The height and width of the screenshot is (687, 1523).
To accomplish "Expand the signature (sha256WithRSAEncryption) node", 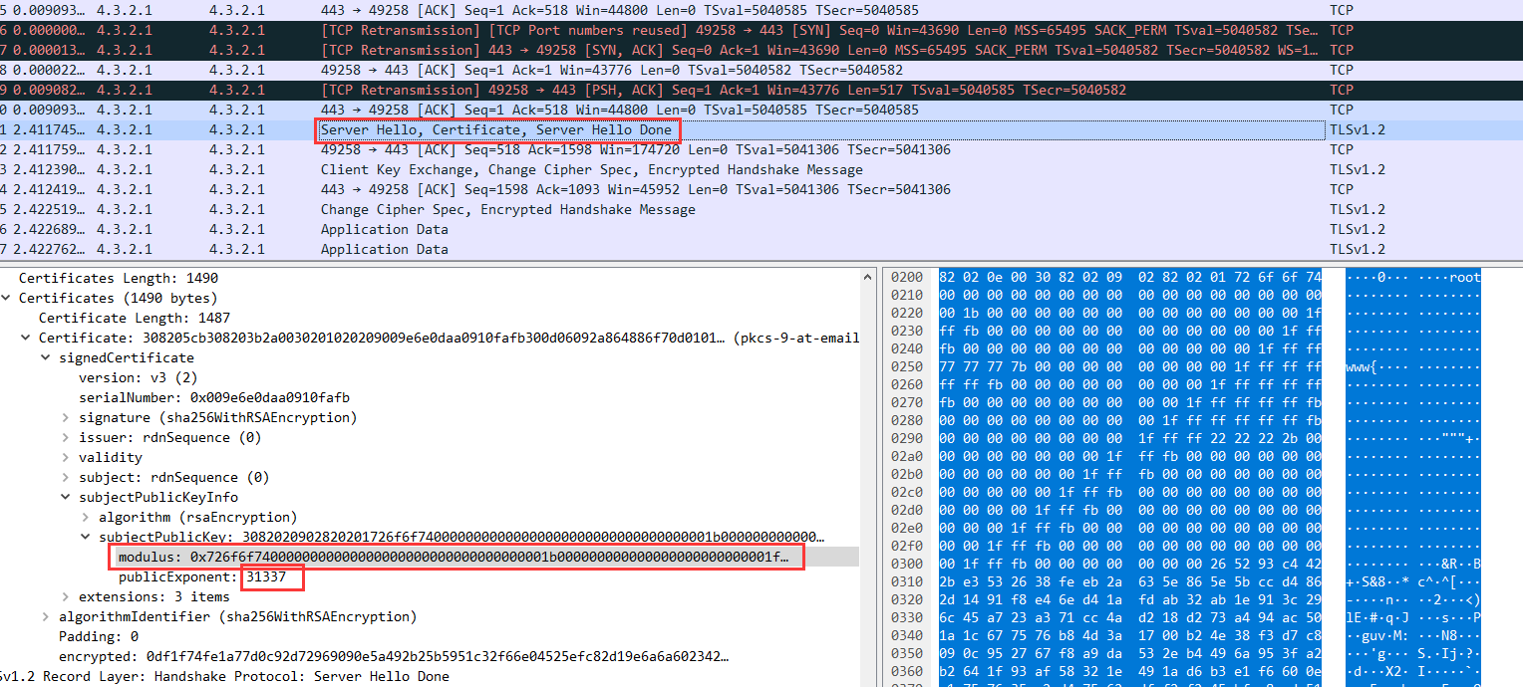I will click(x=67, y=417).
